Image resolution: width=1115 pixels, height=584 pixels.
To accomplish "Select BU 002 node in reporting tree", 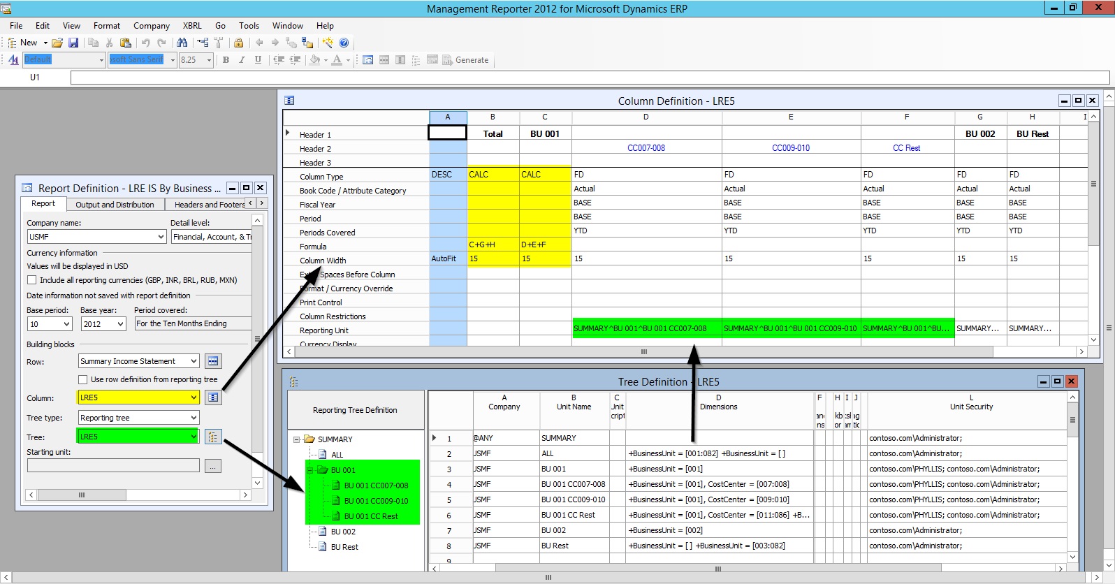I will click(343, 532).
